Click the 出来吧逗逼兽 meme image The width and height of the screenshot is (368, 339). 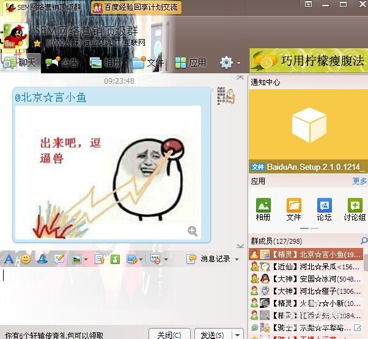click(108, 172)
